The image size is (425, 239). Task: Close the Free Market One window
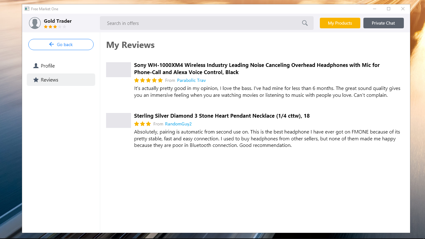click(x=403, y=9)
